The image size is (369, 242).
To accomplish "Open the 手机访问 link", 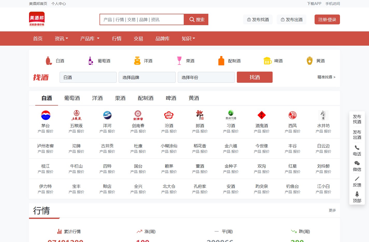I will [x=333, y=4].
